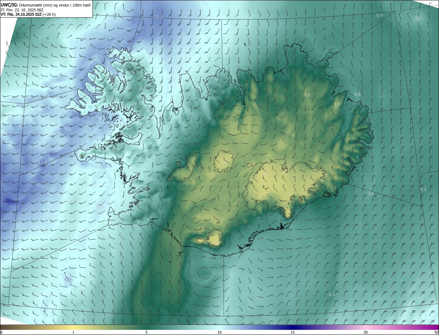Click the 5.9 value label on the map
439x335 pixels.
(x=379, y=16)
